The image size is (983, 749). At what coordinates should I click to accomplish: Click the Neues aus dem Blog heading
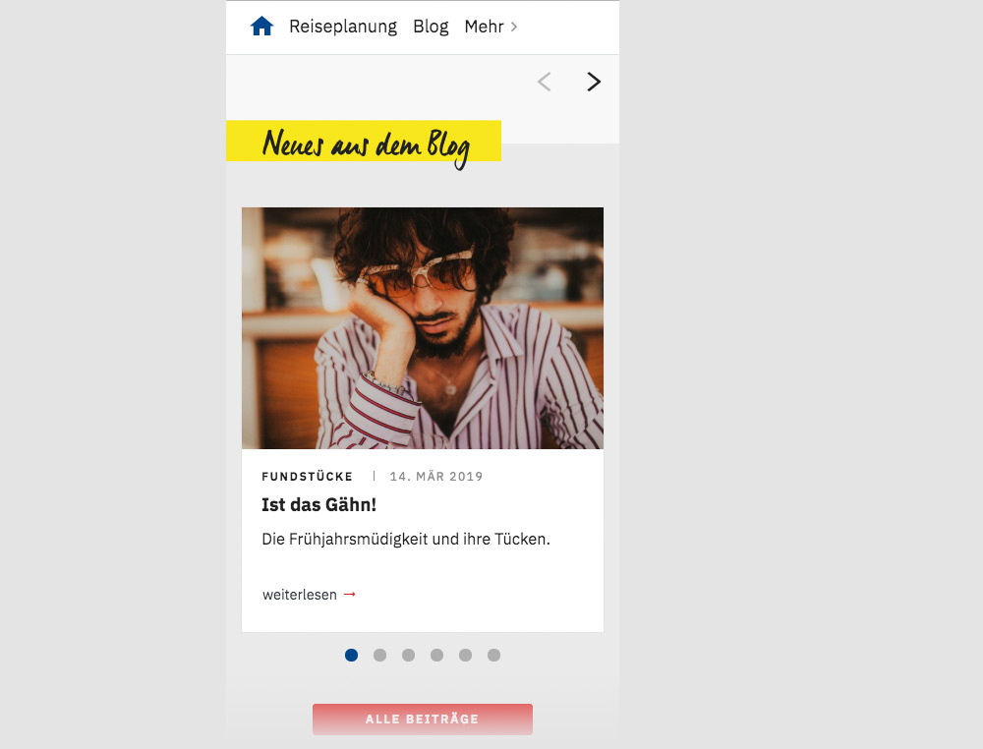click(x=364, y=144)
